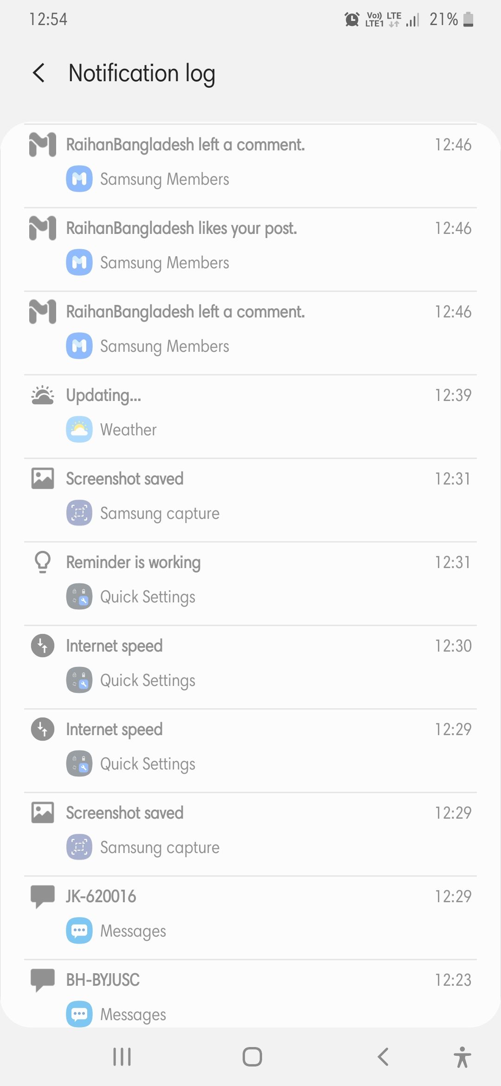Tap the Weather app icon
The width and height of the screenshot is (501, 1086).
coord(79,429)
